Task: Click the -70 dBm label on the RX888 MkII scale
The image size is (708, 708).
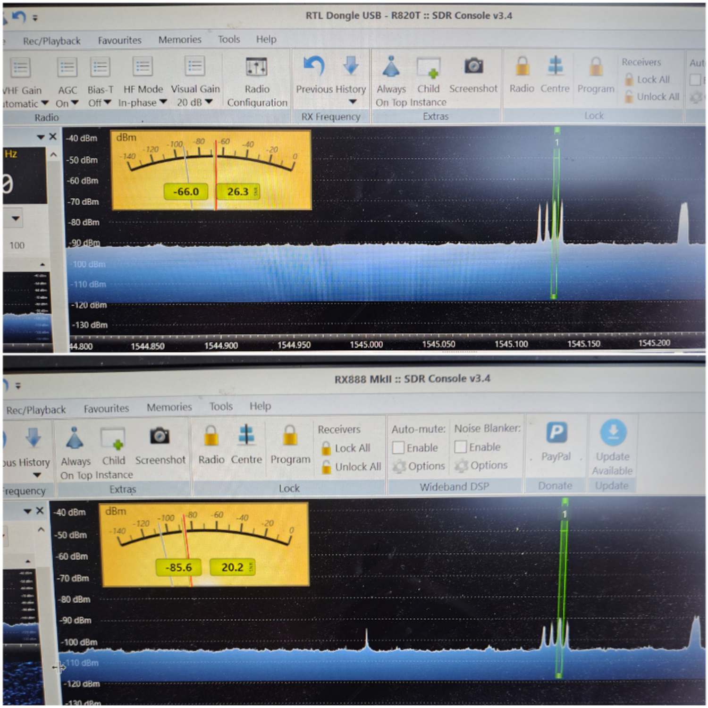Action: (x=73, y=578)
